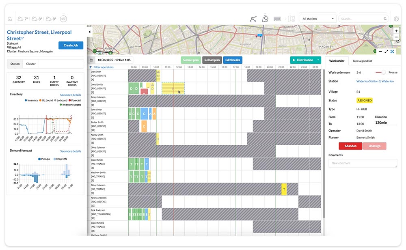This screenshot has height=250, width=406.
Task: Select blue C block in John Smith row
Action: [144, 114]
